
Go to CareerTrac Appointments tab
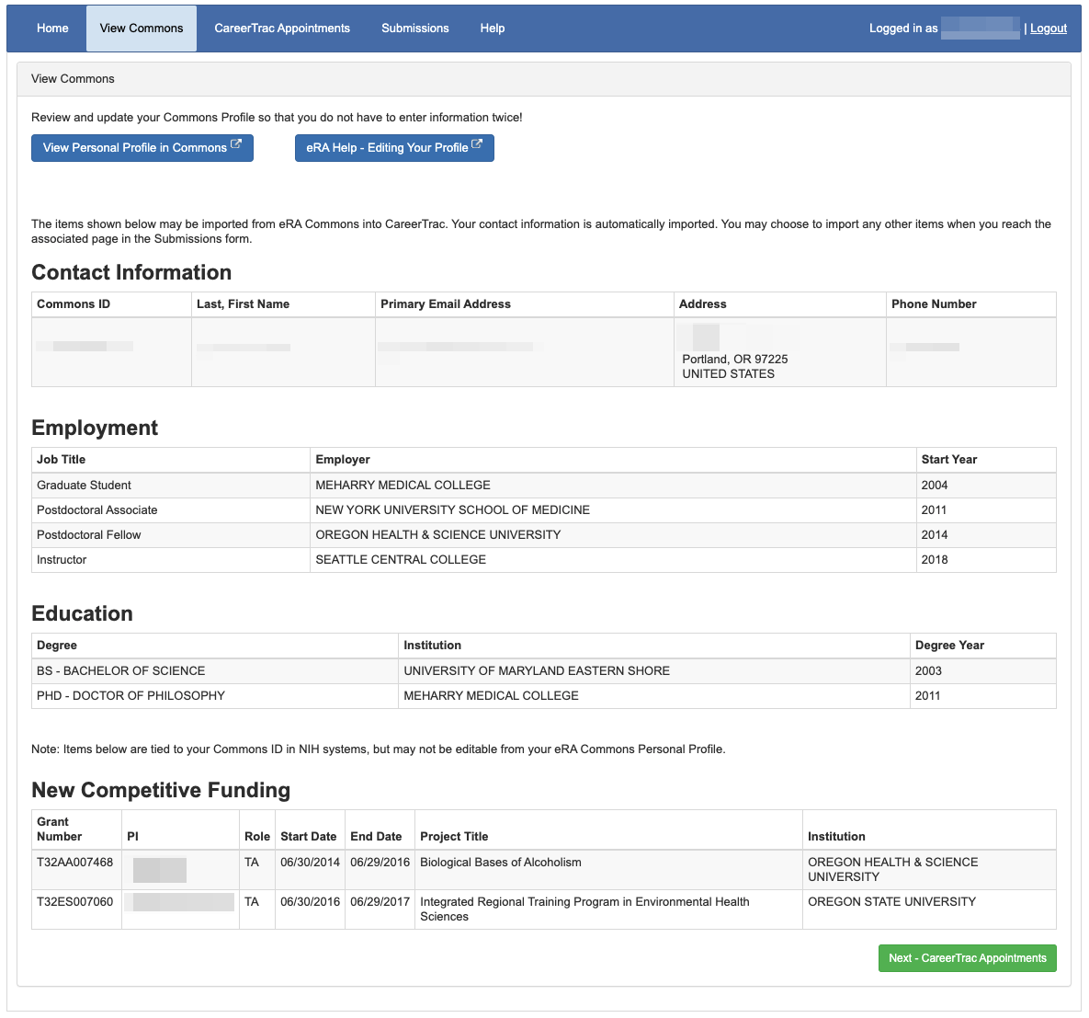point(282,29)
